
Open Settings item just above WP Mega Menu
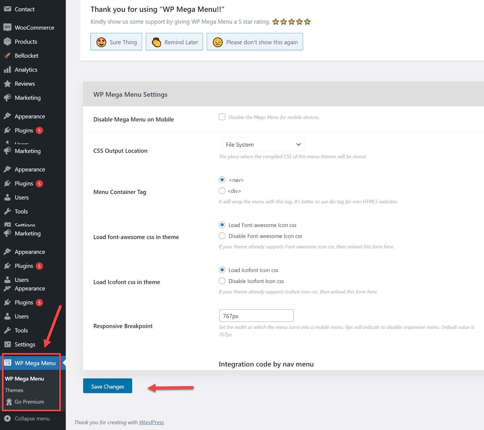(x=25, y=344)
